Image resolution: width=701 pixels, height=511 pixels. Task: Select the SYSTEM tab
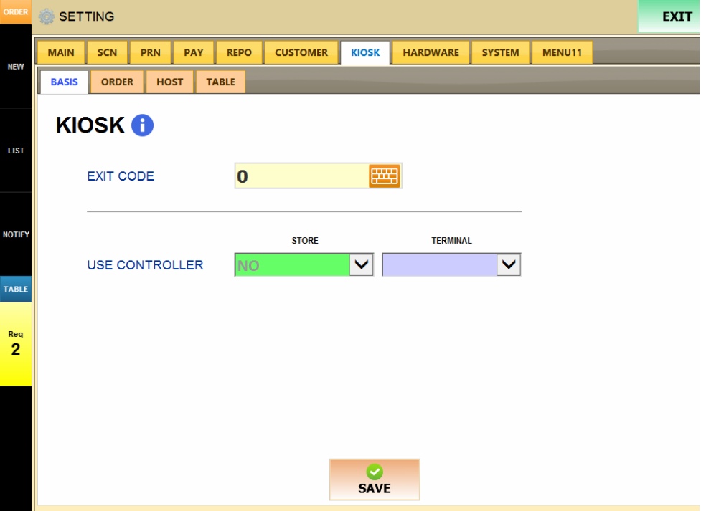500,52
